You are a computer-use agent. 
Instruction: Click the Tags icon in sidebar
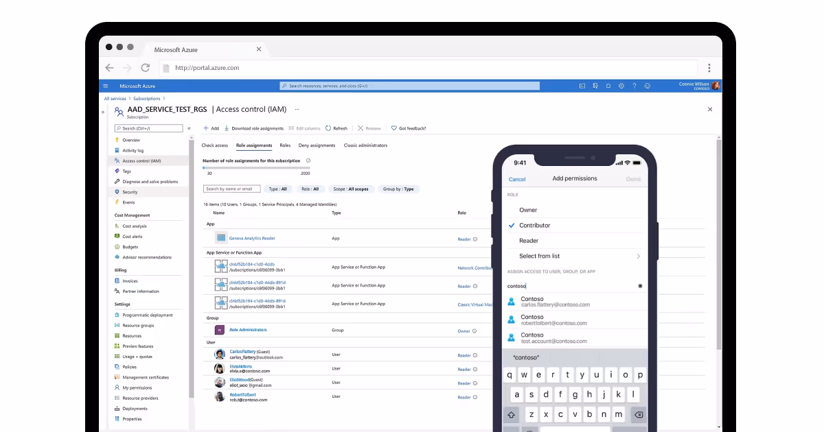click(x=117, y=171)
